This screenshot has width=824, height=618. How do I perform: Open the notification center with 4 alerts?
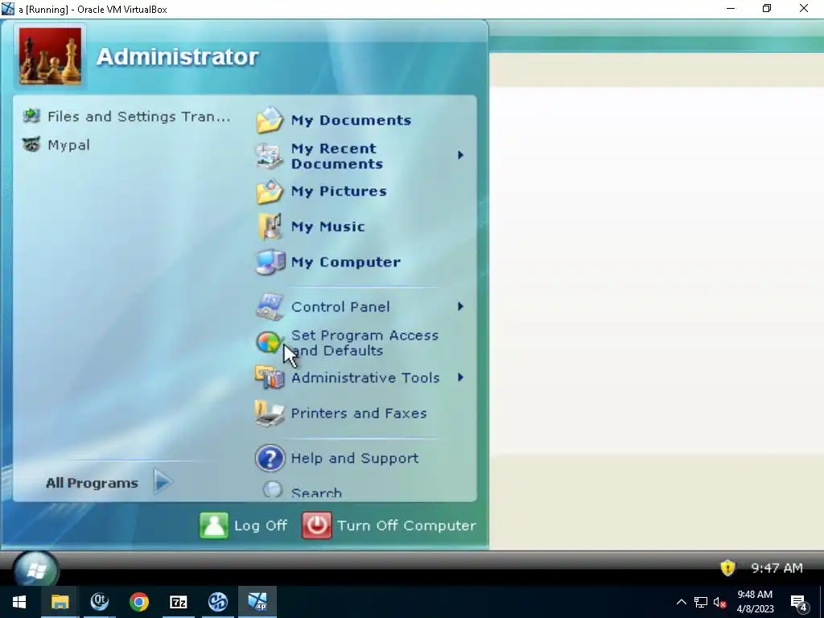[x=798, y=603]
